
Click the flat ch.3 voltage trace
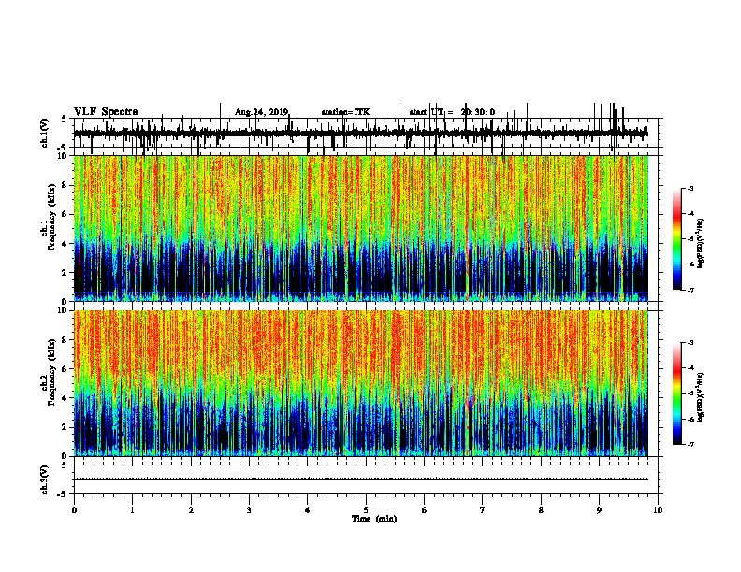(x=360, y=479)
